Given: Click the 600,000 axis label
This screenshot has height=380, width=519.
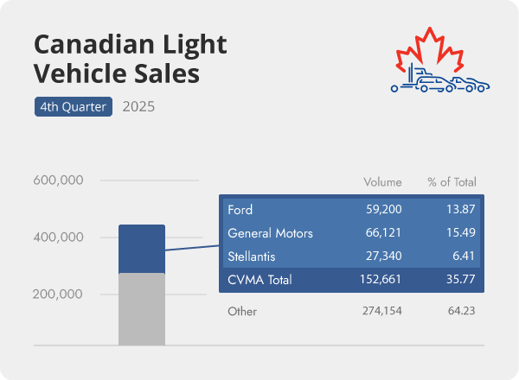Looking at the screenshot, I should (58, 180).
